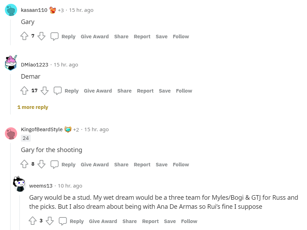This screenshot has height=230, width=307.
Task: Open kasaan110's avatar profile
Action: coord(11,10)
